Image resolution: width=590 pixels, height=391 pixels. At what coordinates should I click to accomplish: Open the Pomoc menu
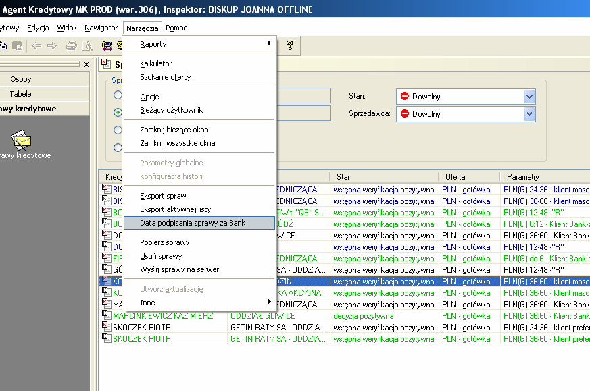pos(176,28)
